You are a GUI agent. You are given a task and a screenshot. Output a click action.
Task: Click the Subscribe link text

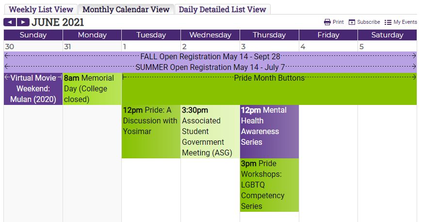369,22
